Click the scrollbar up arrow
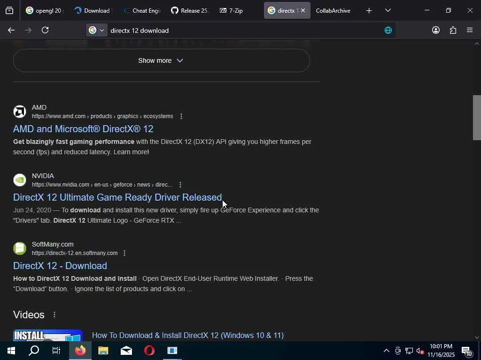The width and height of the screenshot is (481, 360). click(x=477, y=44)
